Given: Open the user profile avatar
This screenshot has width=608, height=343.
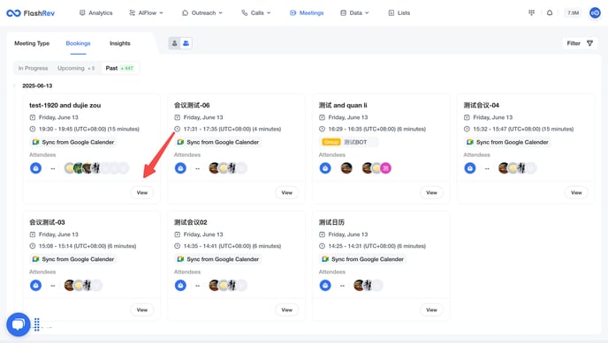Looking at the screenshot, I should (595, 12).
